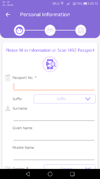Activate the Middle Name field

(x=54, y=156)
